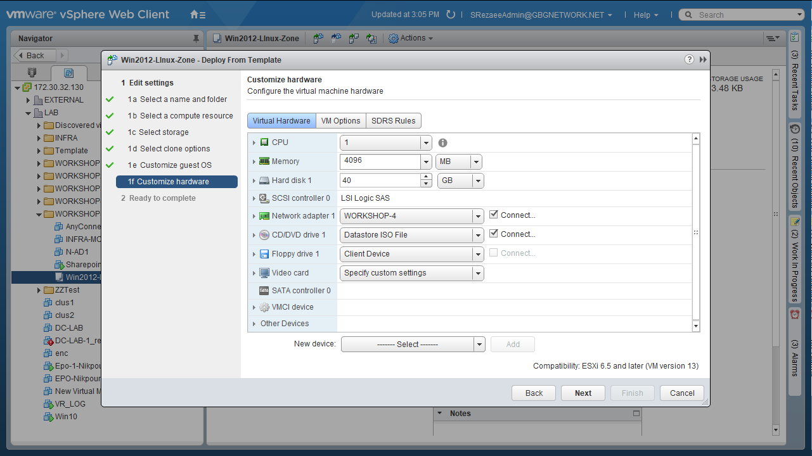
Task: Uncheck Network adapter 1 Connect checkbox
Action: coord(494,215)
